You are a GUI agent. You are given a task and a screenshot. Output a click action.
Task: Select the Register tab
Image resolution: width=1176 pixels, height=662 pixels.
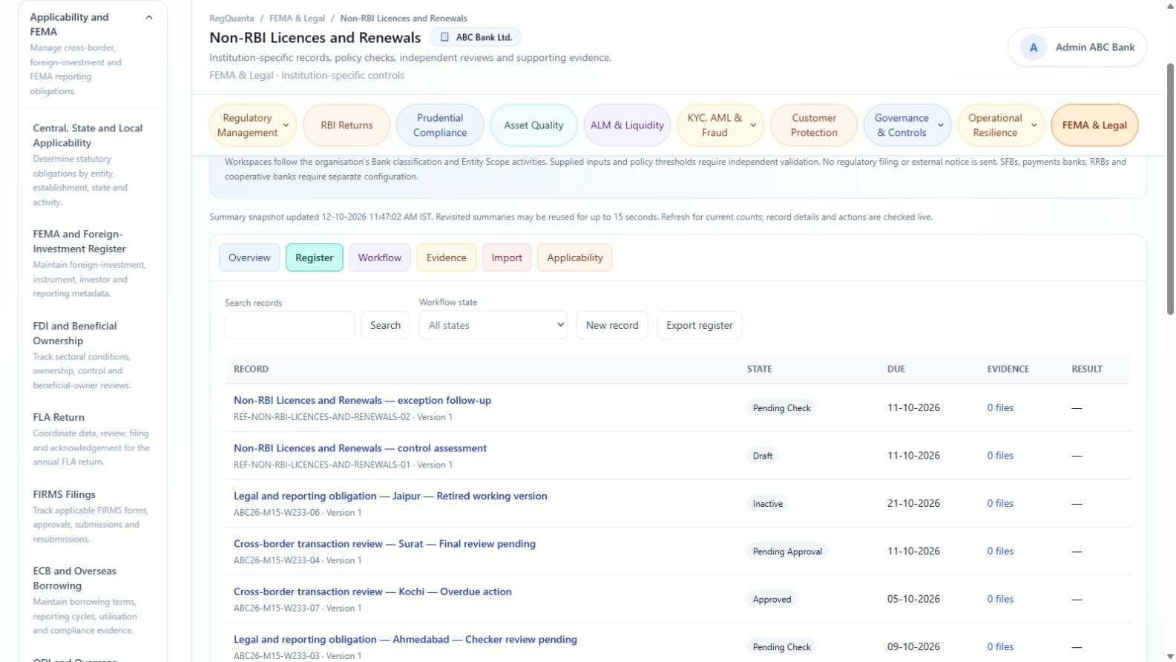coord(315,258)
